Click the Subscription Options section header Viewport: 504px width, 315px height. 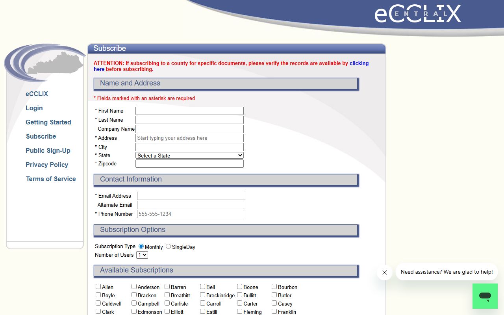point(226,230)
